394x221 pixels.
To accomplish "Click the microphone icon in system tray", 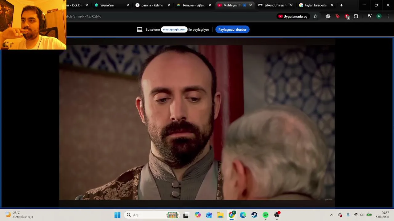I will (x=348, y=215).
